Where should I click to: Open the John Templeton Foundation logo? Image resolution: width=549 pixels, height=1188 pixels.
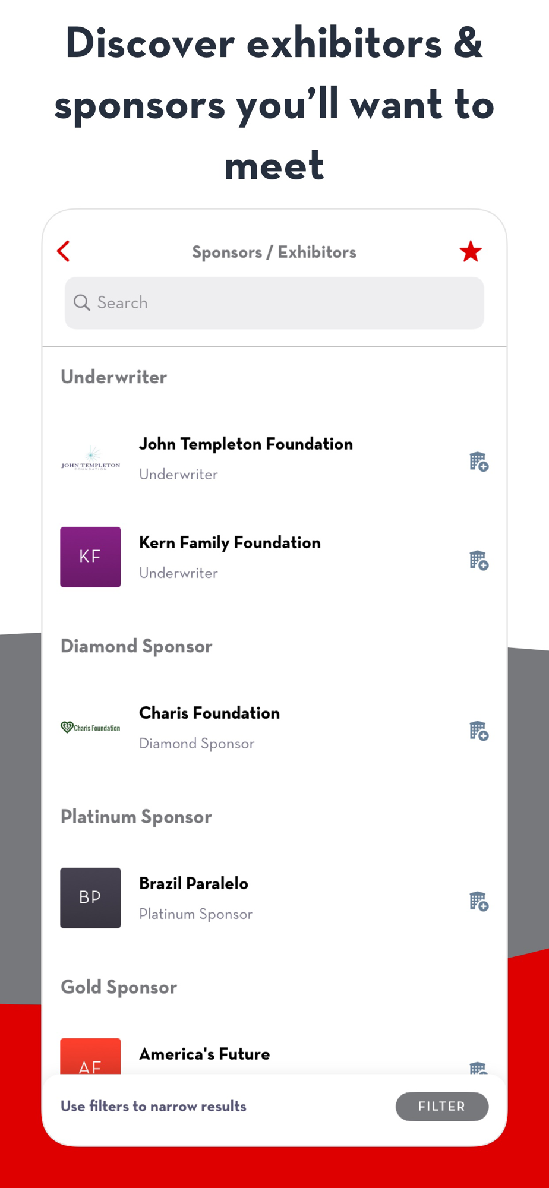[90, 459]
